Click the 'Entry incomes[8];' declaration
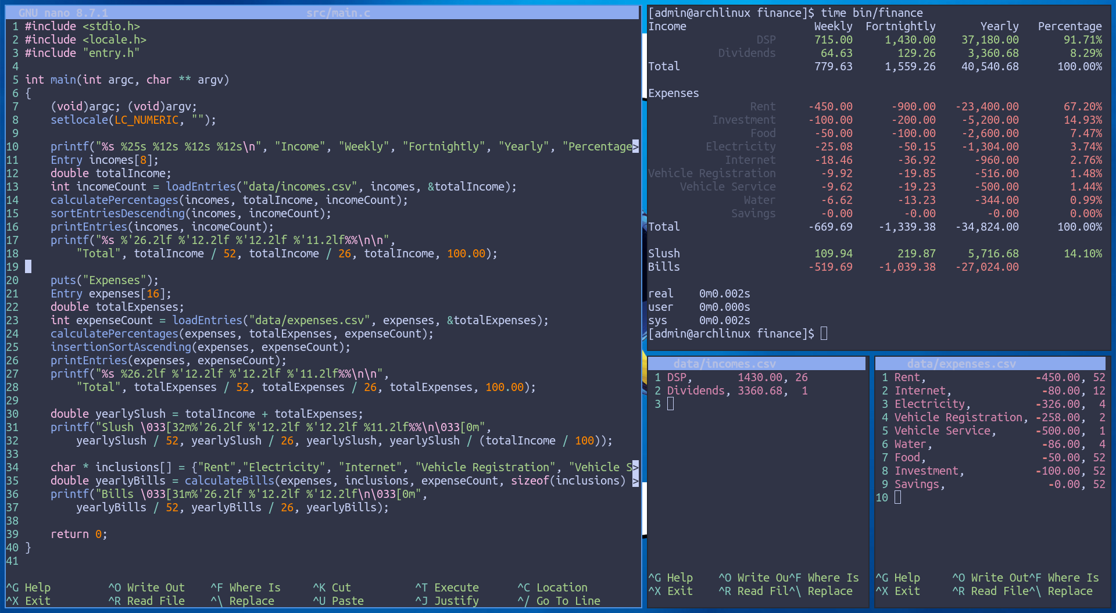 coord(105,160)
